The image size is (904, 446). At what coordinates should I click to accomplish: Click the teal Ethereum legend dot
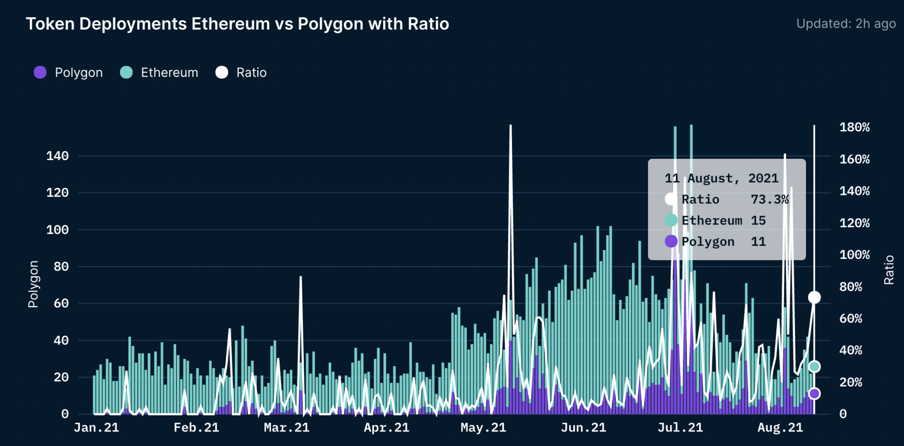[126, 72]
